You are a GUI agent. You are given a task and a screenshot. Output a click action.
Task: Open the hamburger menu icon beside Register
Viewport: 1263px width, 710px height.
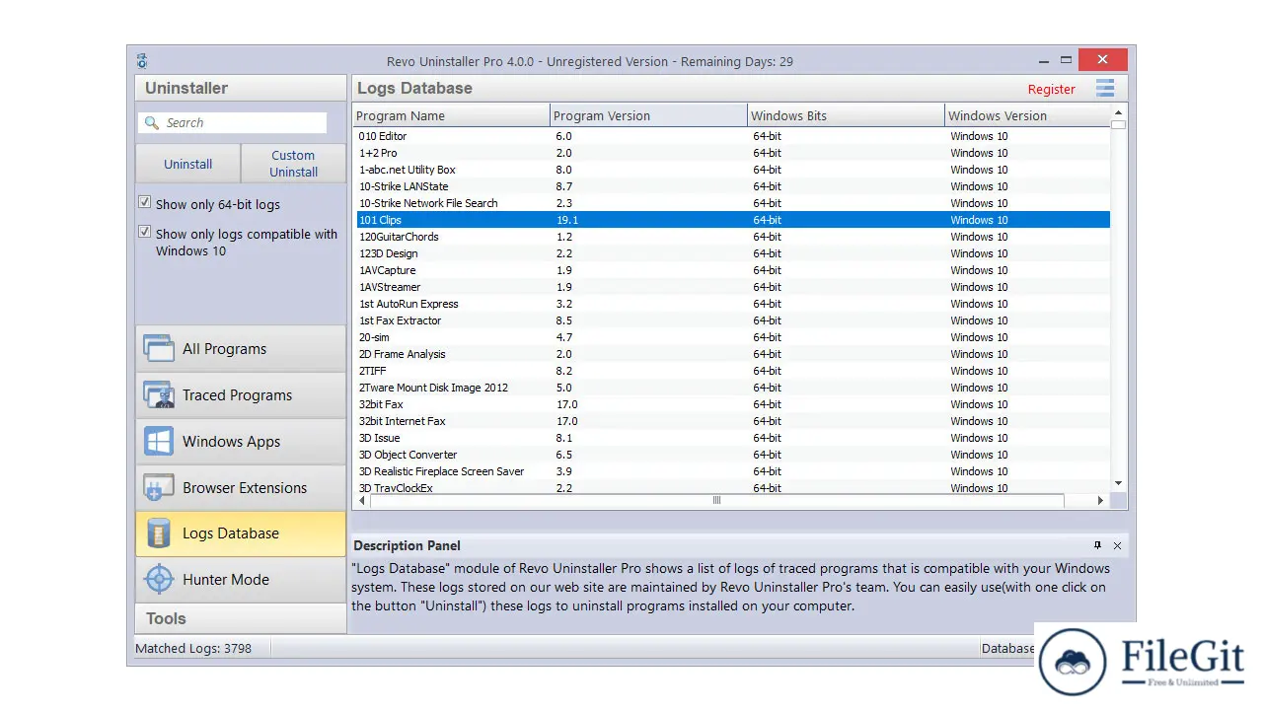tap(1105, 88)
